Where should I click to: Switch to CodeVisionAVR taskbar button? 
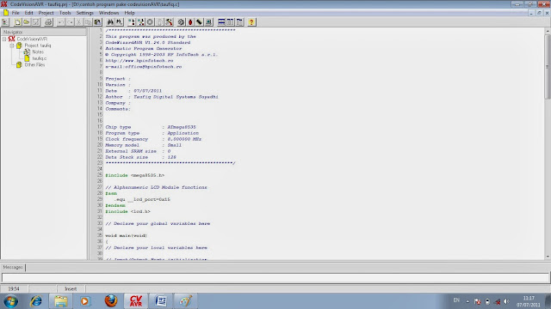[136, 301]
